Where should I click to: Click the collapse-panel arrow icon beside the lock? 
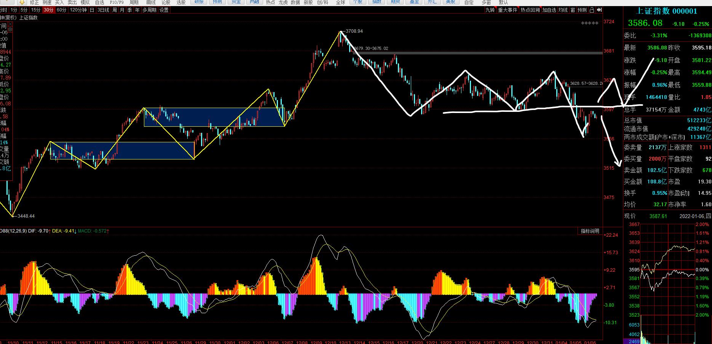pyautogui.click(x=599, y=10)
